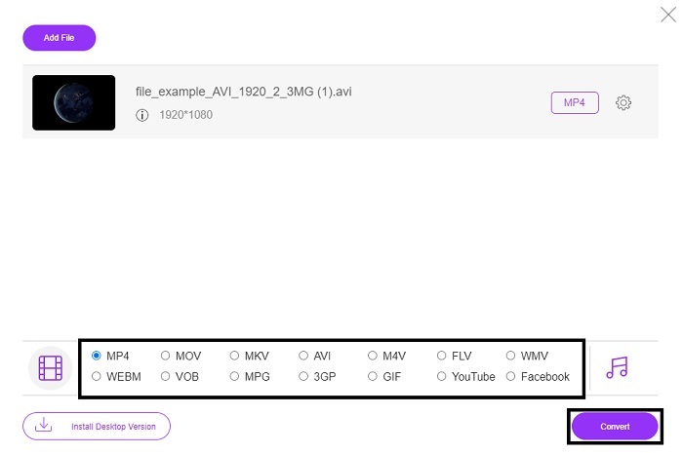
Task: Select the WEBM format radio button
Action: (97, 376)
